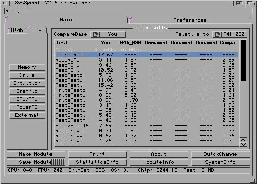Viewport: 257px width, 184px height.
Task: Select the Fast2Fastl result row
Action: 146,115
